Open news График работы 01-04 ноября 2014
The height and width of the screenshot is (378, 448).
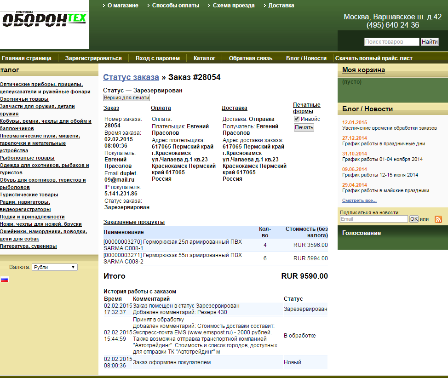tap(382, 160)
